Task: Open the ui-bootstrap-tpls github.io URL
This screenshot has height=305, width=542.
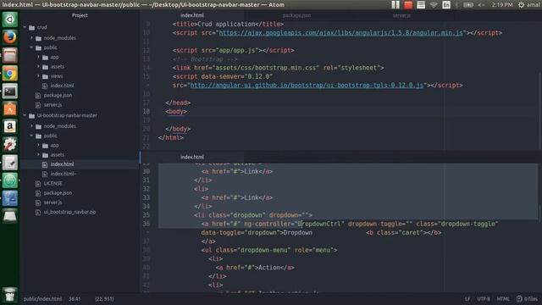Action: tap(307, 85)
